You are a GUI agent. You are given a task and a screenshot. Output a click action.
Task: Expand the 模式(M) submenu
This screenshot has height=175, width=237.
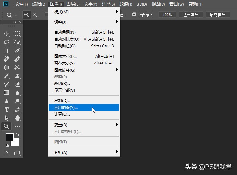(84, 12)
